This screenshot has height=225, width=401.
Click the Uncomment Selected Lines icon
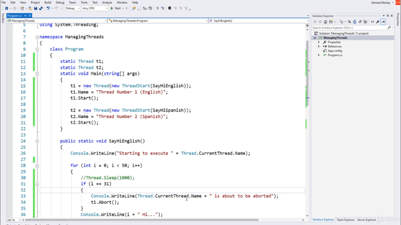(162, 8)
